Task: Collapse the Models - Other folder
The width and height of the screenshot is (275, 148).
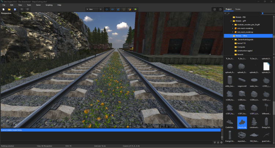Action: (x=231, y=36)
